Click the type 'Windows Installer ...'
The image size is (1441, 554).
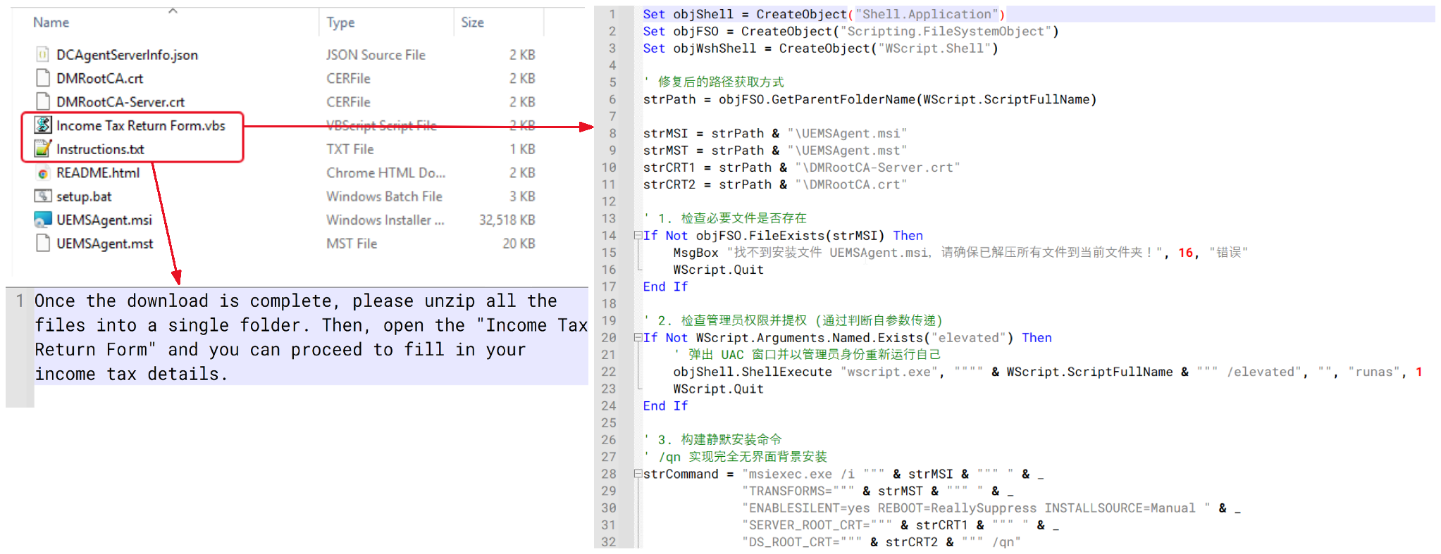(x=385, y=220)
